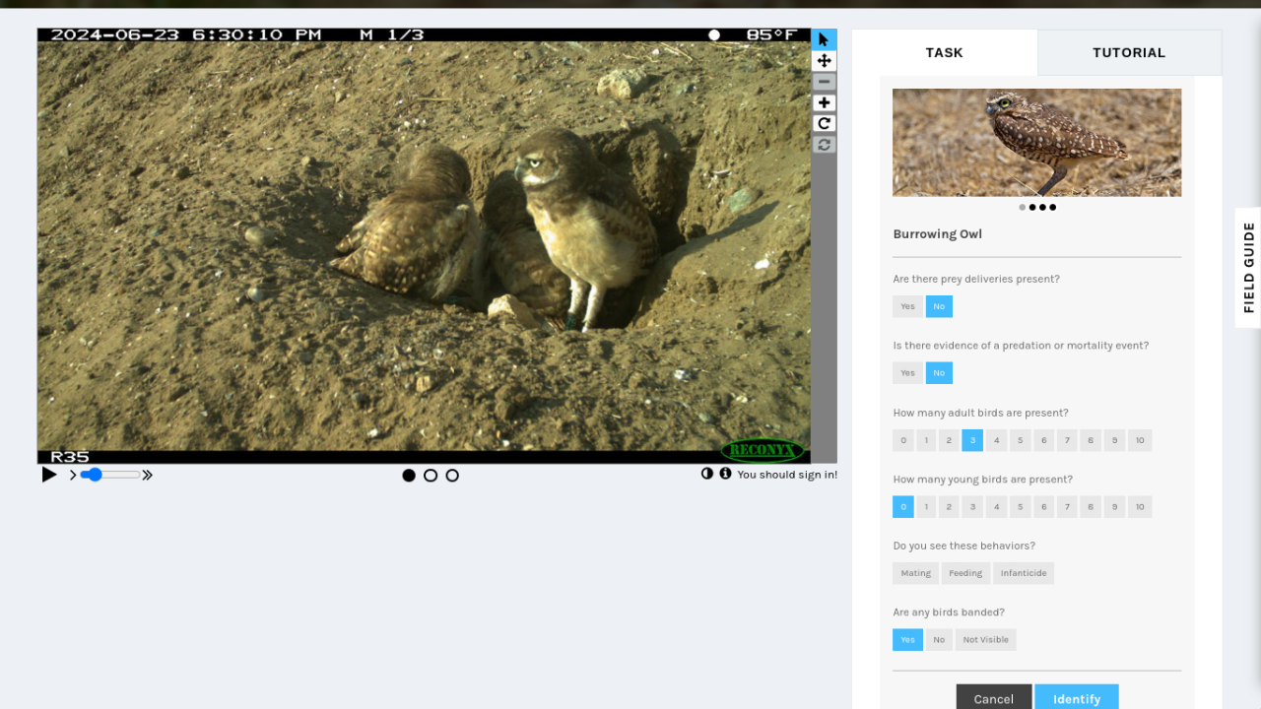Image resolution: width=1261 pixels, height=709 pixels.
Task: Zoom in on the camera image
Action: (825, 102)
